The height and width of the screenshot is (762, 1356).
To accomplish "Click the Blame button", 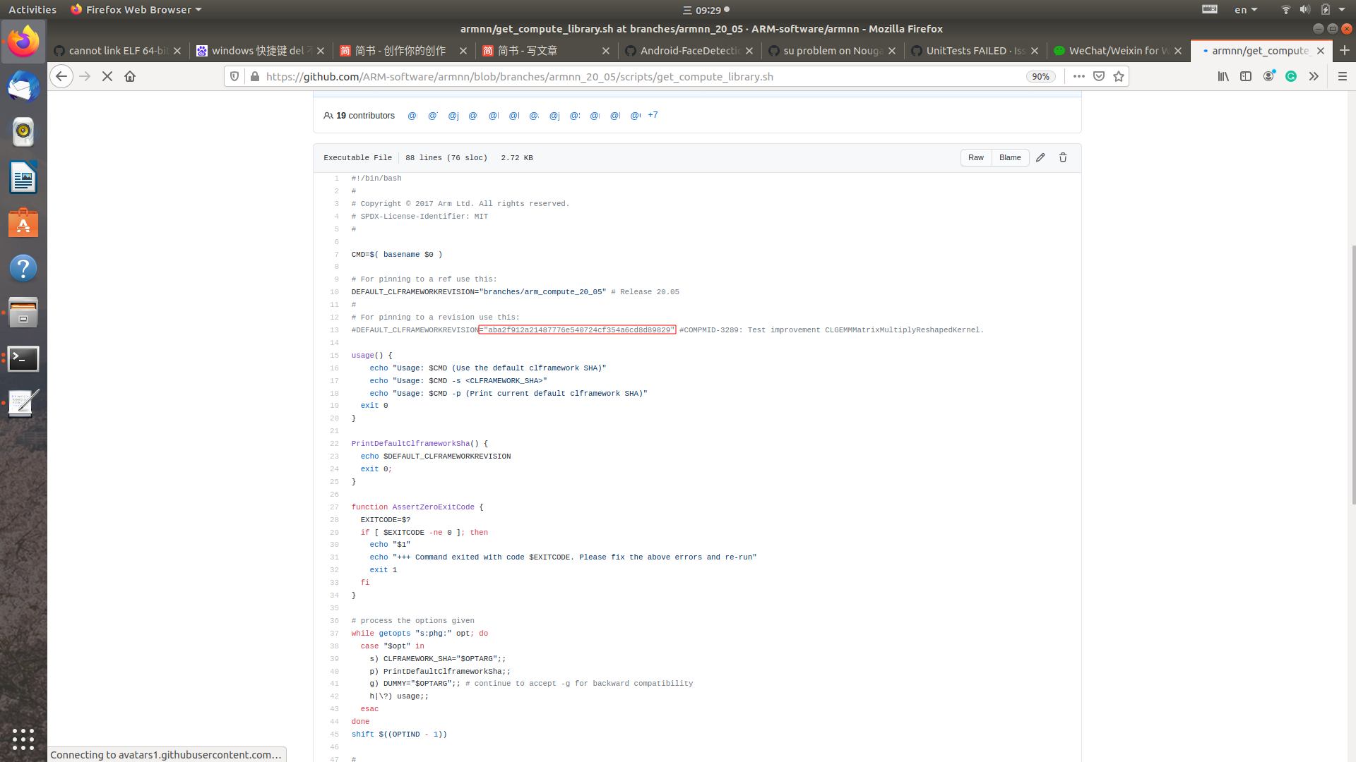I will (x=1010, y=157).
